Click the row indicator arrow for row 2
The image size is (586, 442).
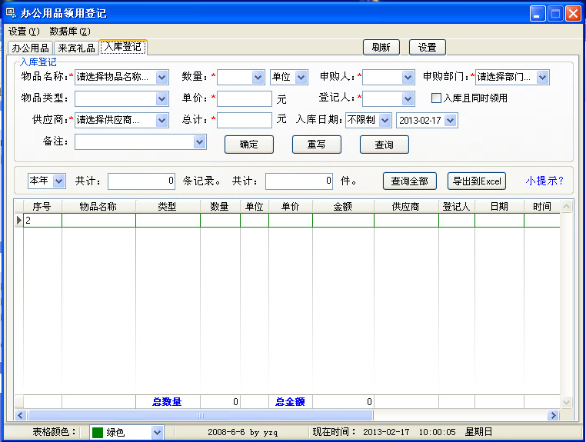pyautogui.click(x=19, y=221)
